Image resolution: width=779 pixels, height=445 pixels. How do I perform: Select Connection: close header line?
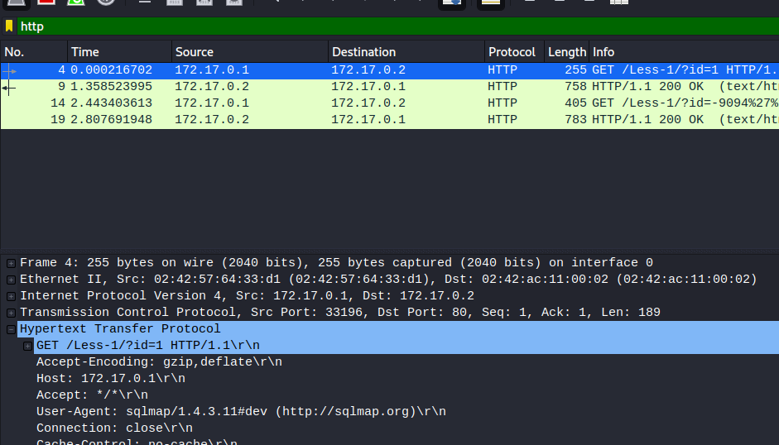pyautogui.click(x=114, y=428)
